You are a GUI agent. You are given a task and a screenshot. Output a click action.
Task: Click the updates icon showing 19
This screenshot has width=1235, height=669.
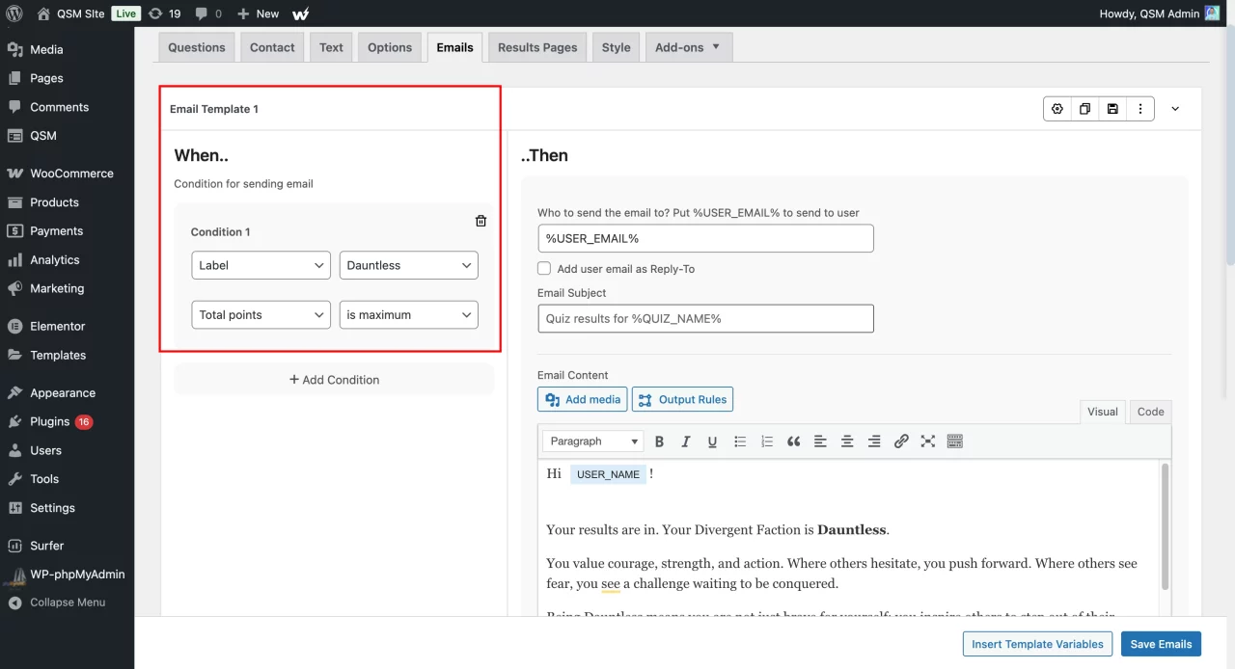164,13
